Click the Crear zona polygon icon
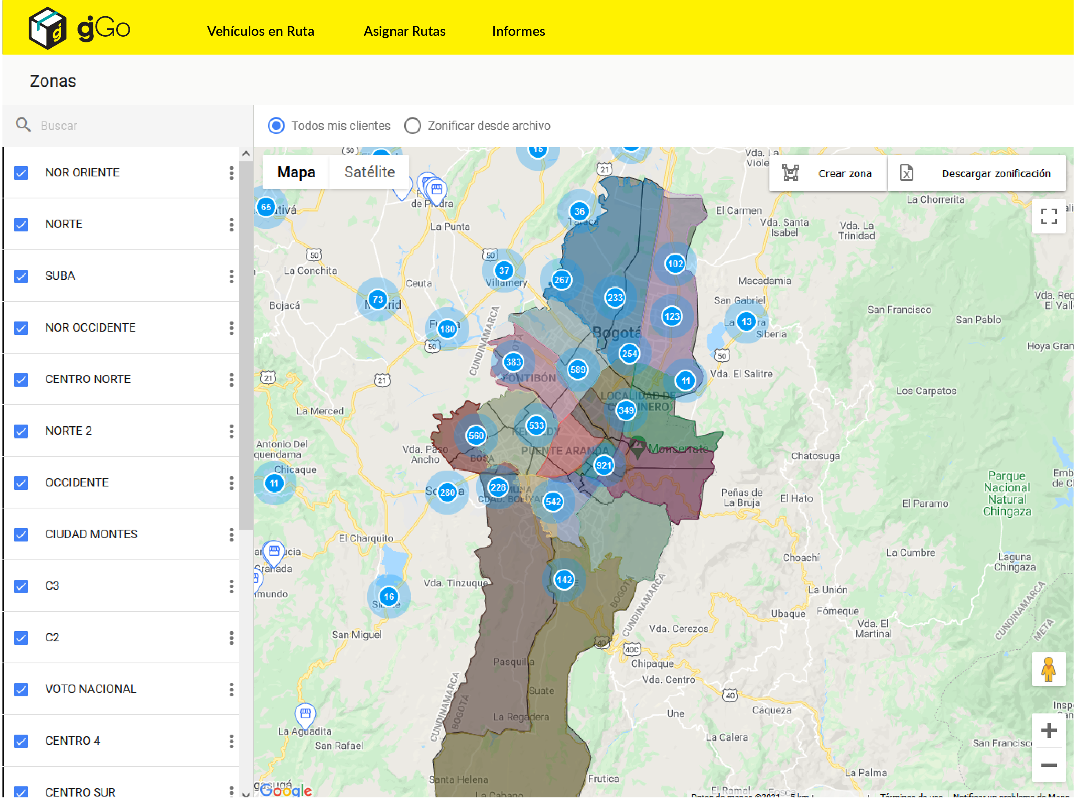The height and width of the screenshot is (799, 1074). click(790, 173)
